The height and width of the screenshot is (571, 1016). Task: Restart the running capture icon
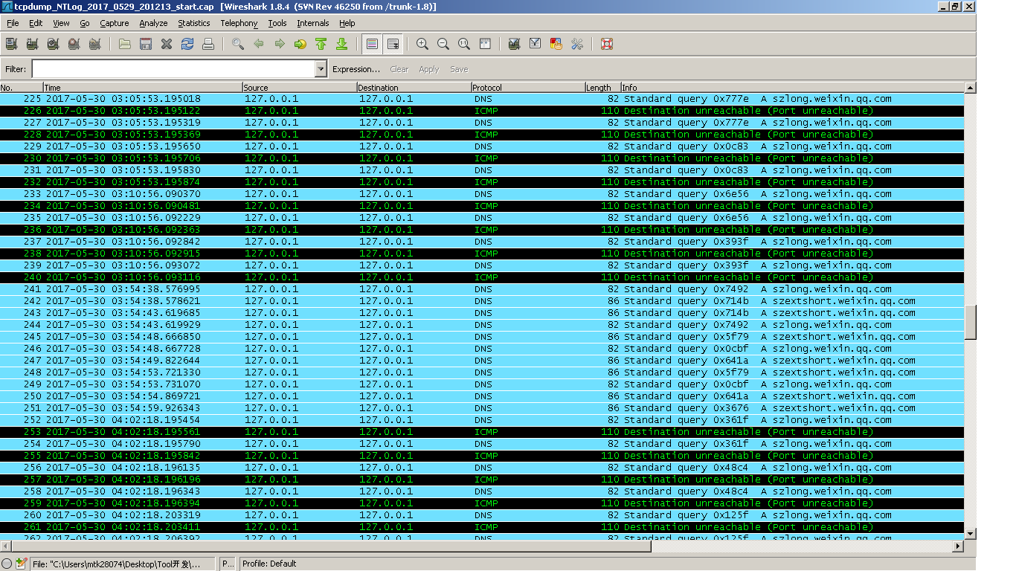point(94,44)
